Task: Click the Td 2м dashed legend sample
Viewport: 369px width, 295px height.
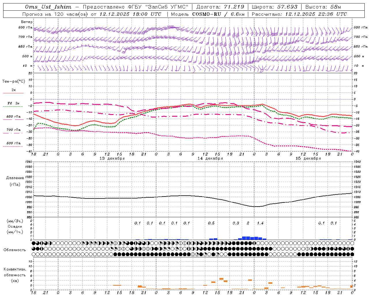Action: (13, 106)
